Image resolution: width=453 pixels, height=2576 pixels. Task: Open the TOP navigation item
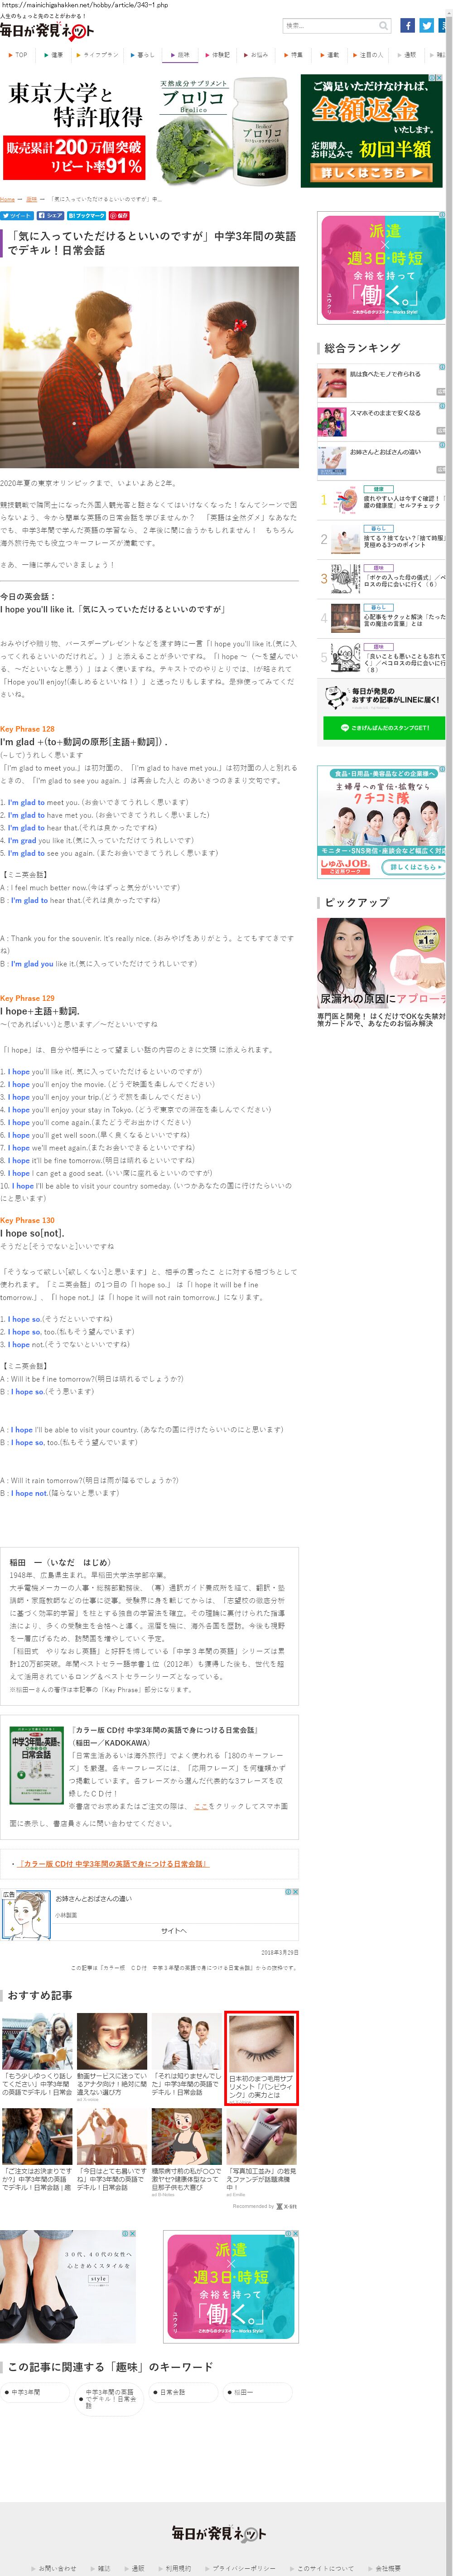click(18, 55)
